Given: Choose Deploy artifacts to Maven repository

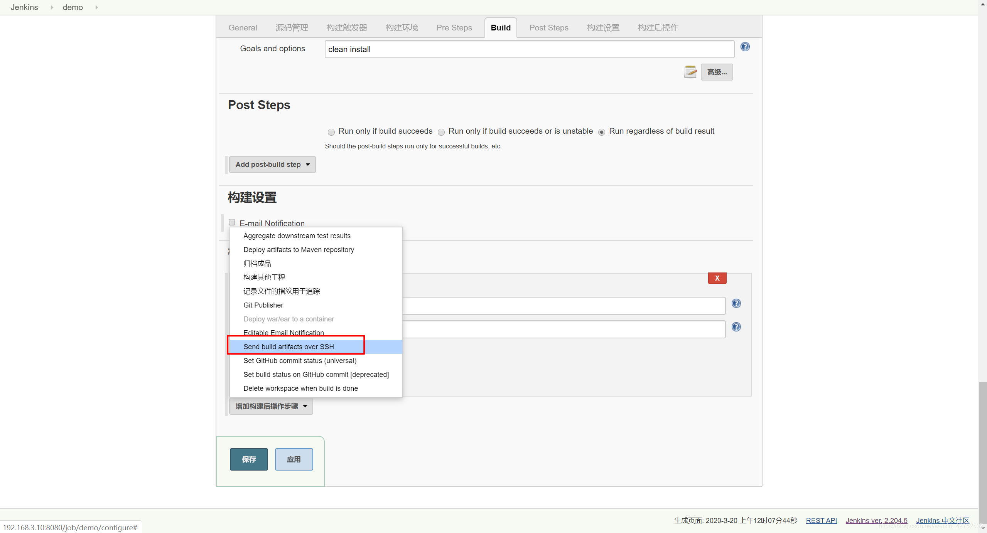Looking at the screenshot, I should (x=316, y=250).
